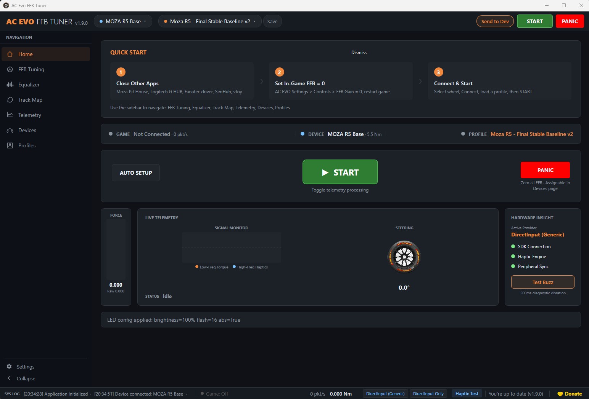Click the Collapse chevron arrow icon
This screenshot has width=589, height=399.
pos(9,378)
